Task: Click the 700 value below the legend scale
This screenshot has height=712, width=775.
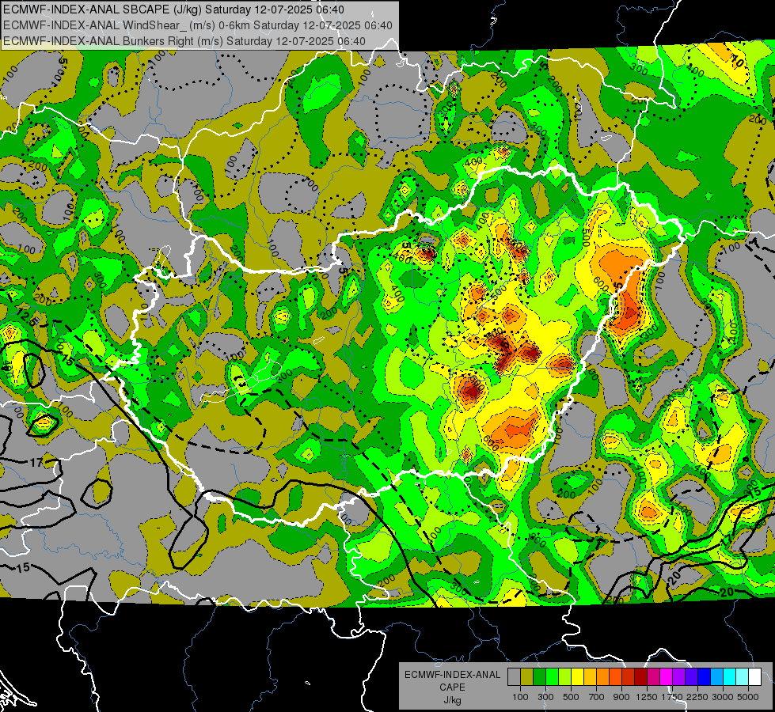Action: pyautogui.click(x=597, y=697)
